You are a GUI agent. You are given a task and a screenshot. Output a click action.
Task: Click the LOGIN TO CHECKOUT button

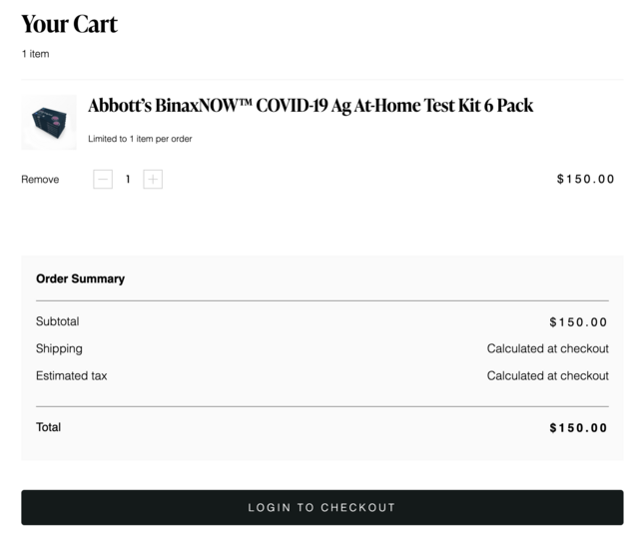click(x=322, y=507)
